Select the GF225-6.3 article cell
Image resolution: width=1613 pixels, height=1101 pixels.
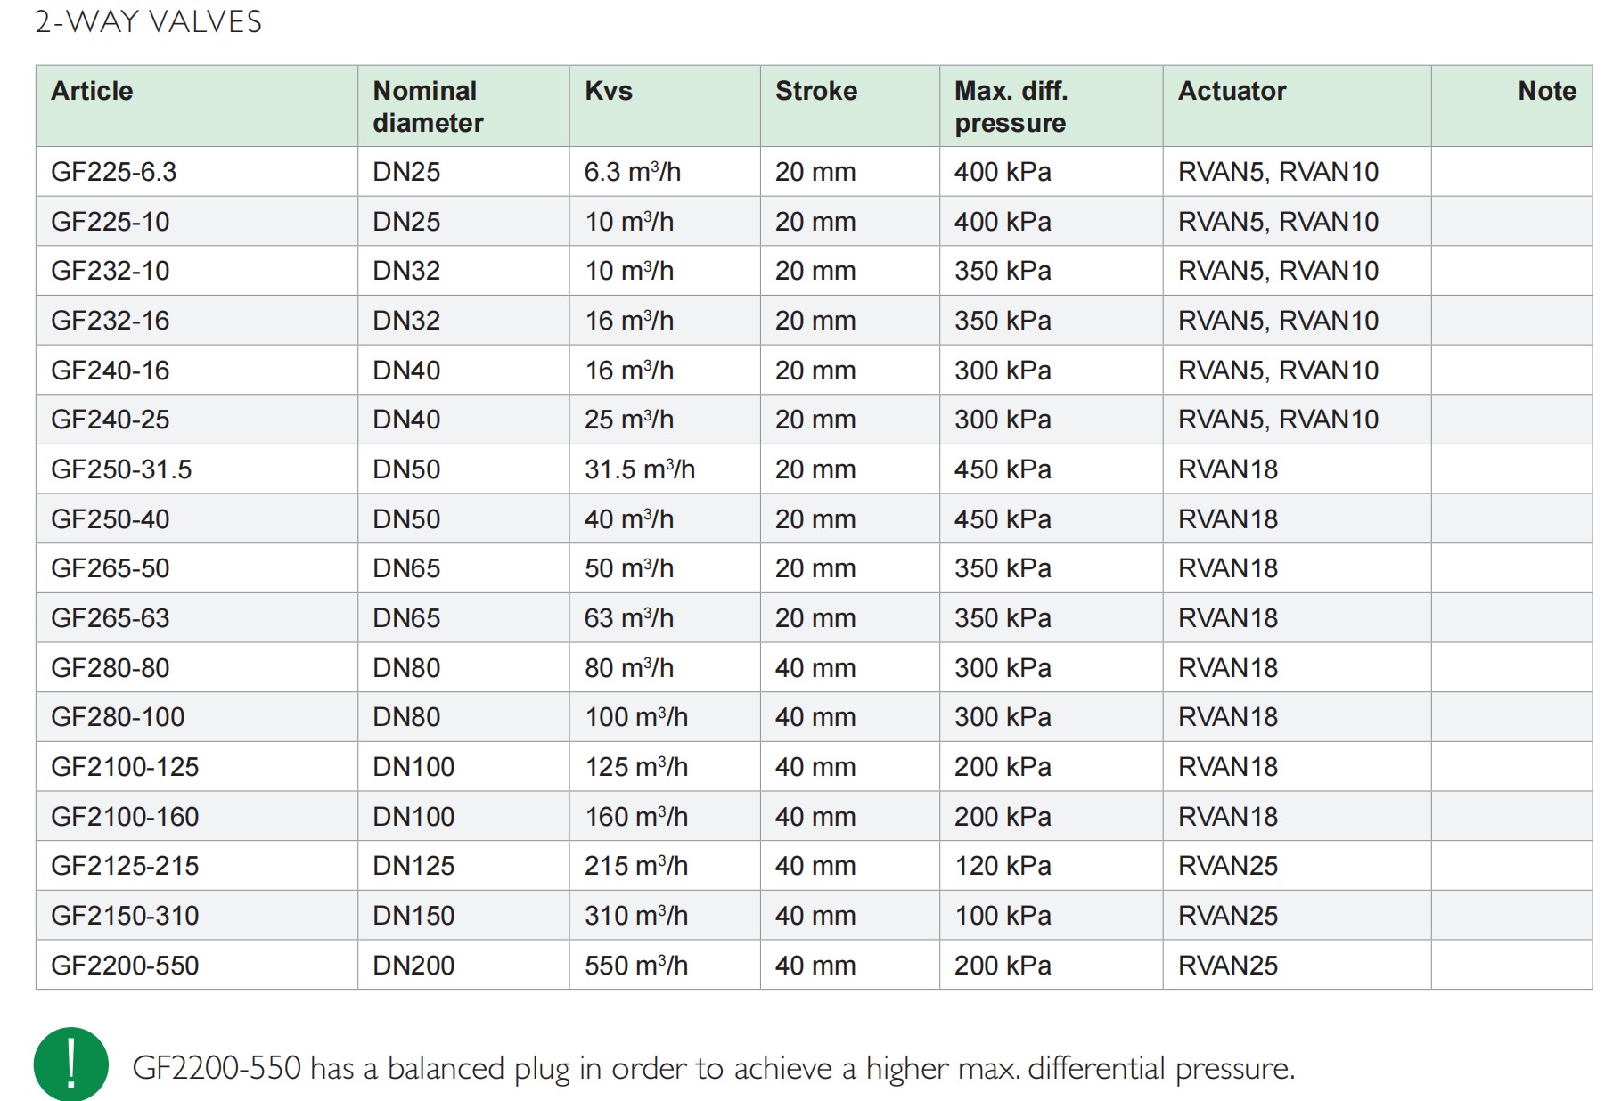114,172
